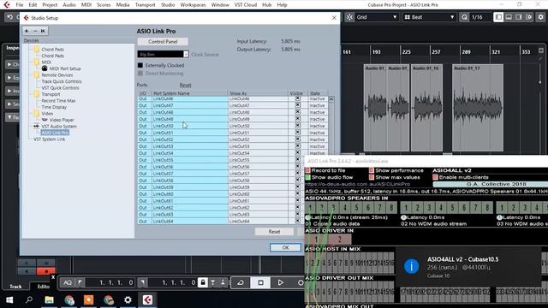This screenshot has height=308, width=548.
Task: Toggle visibility of the LinkOut57 port
Action: tap(297, 173)
